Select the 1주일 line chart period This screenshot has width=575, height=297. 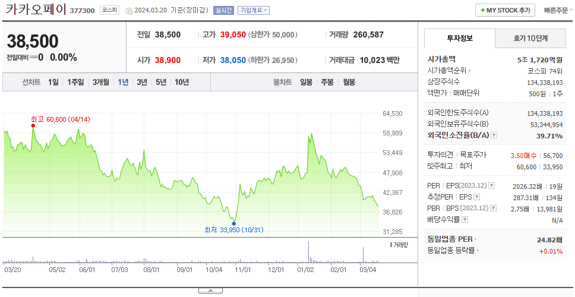pyautogui.click(x=75, y=83)
